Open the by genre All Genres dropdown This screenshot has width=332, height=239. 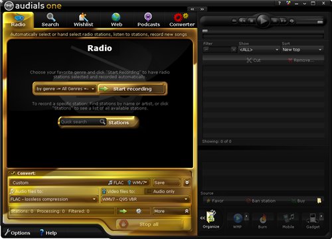pyautogui.click(x=66, y=89)
